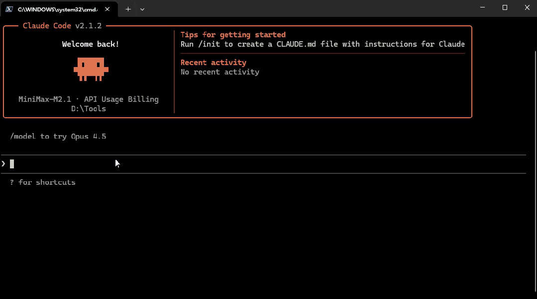Click the 'No recent activity' text
Viewport: 537px width, 299px height.
[220, 72]
